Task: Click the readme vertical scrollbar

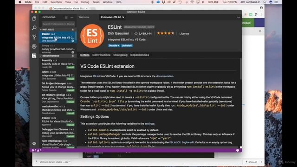Action: 240,69
